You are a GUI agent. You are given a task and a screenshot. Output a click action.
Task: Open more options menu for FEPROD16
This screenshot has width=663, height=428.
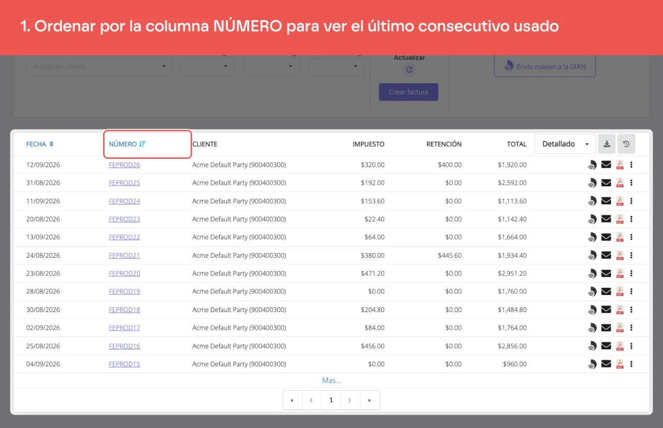tap(631, 346)
